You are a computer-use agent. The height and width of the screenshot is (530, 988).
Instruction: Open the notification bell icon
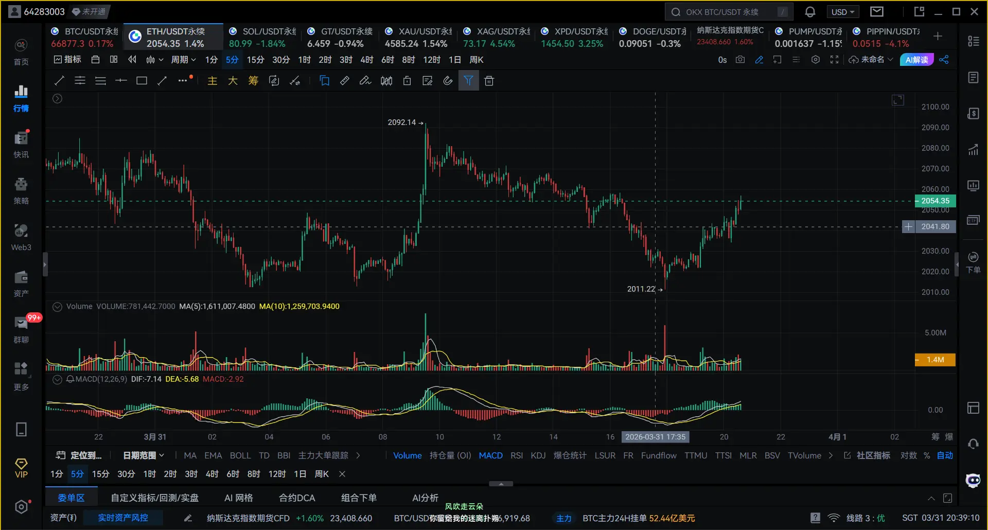point(810,12)
